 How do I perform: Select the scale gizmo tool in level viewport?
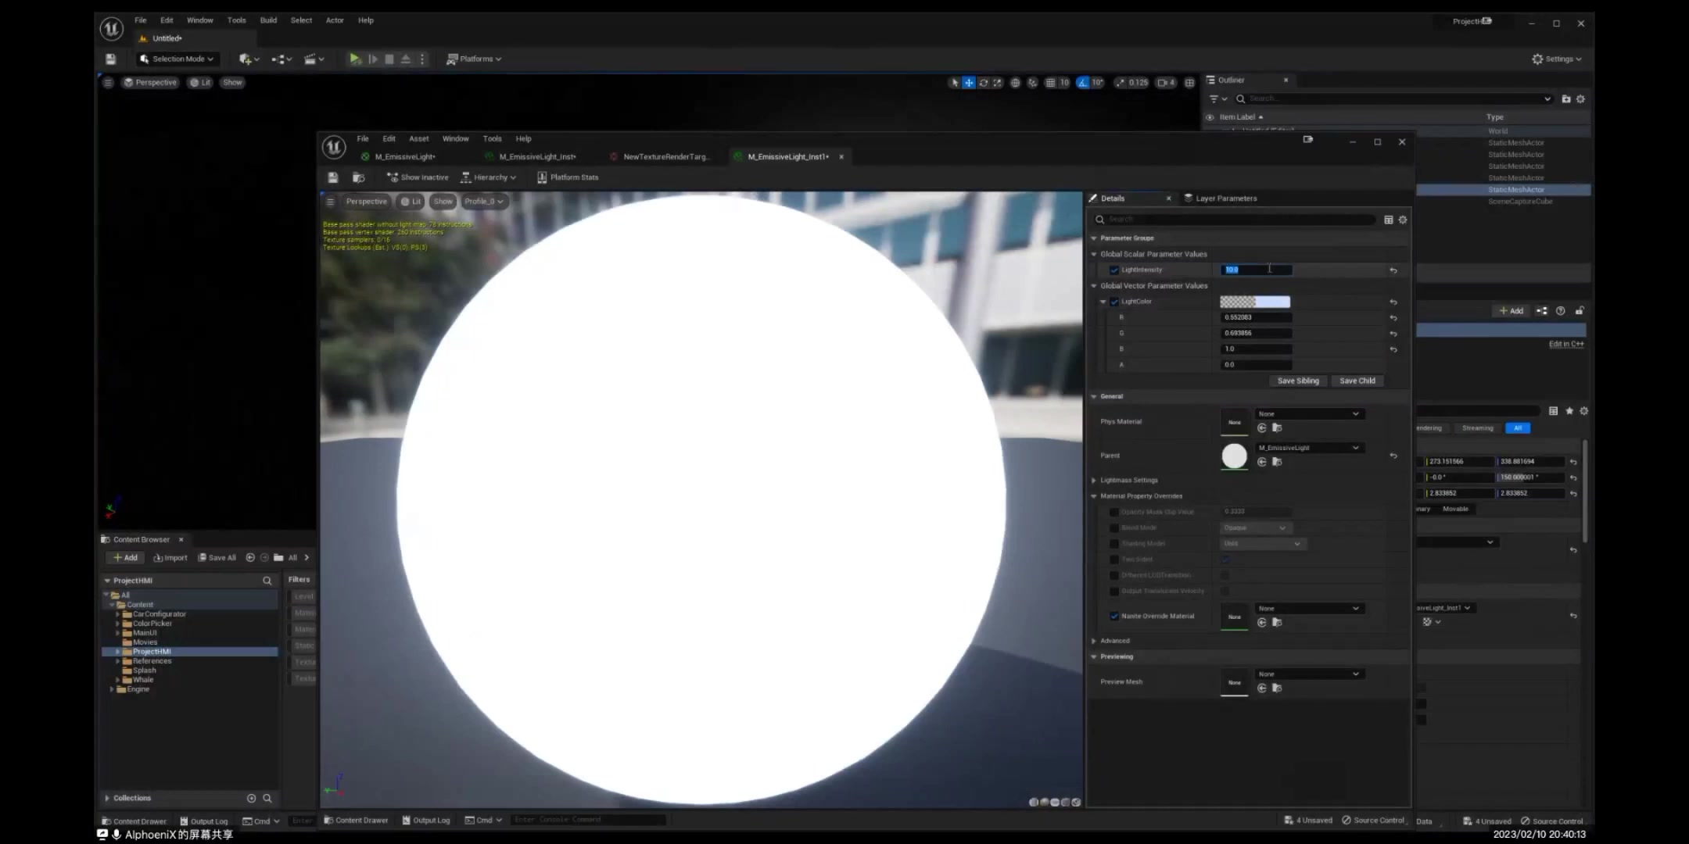point(998,83)
